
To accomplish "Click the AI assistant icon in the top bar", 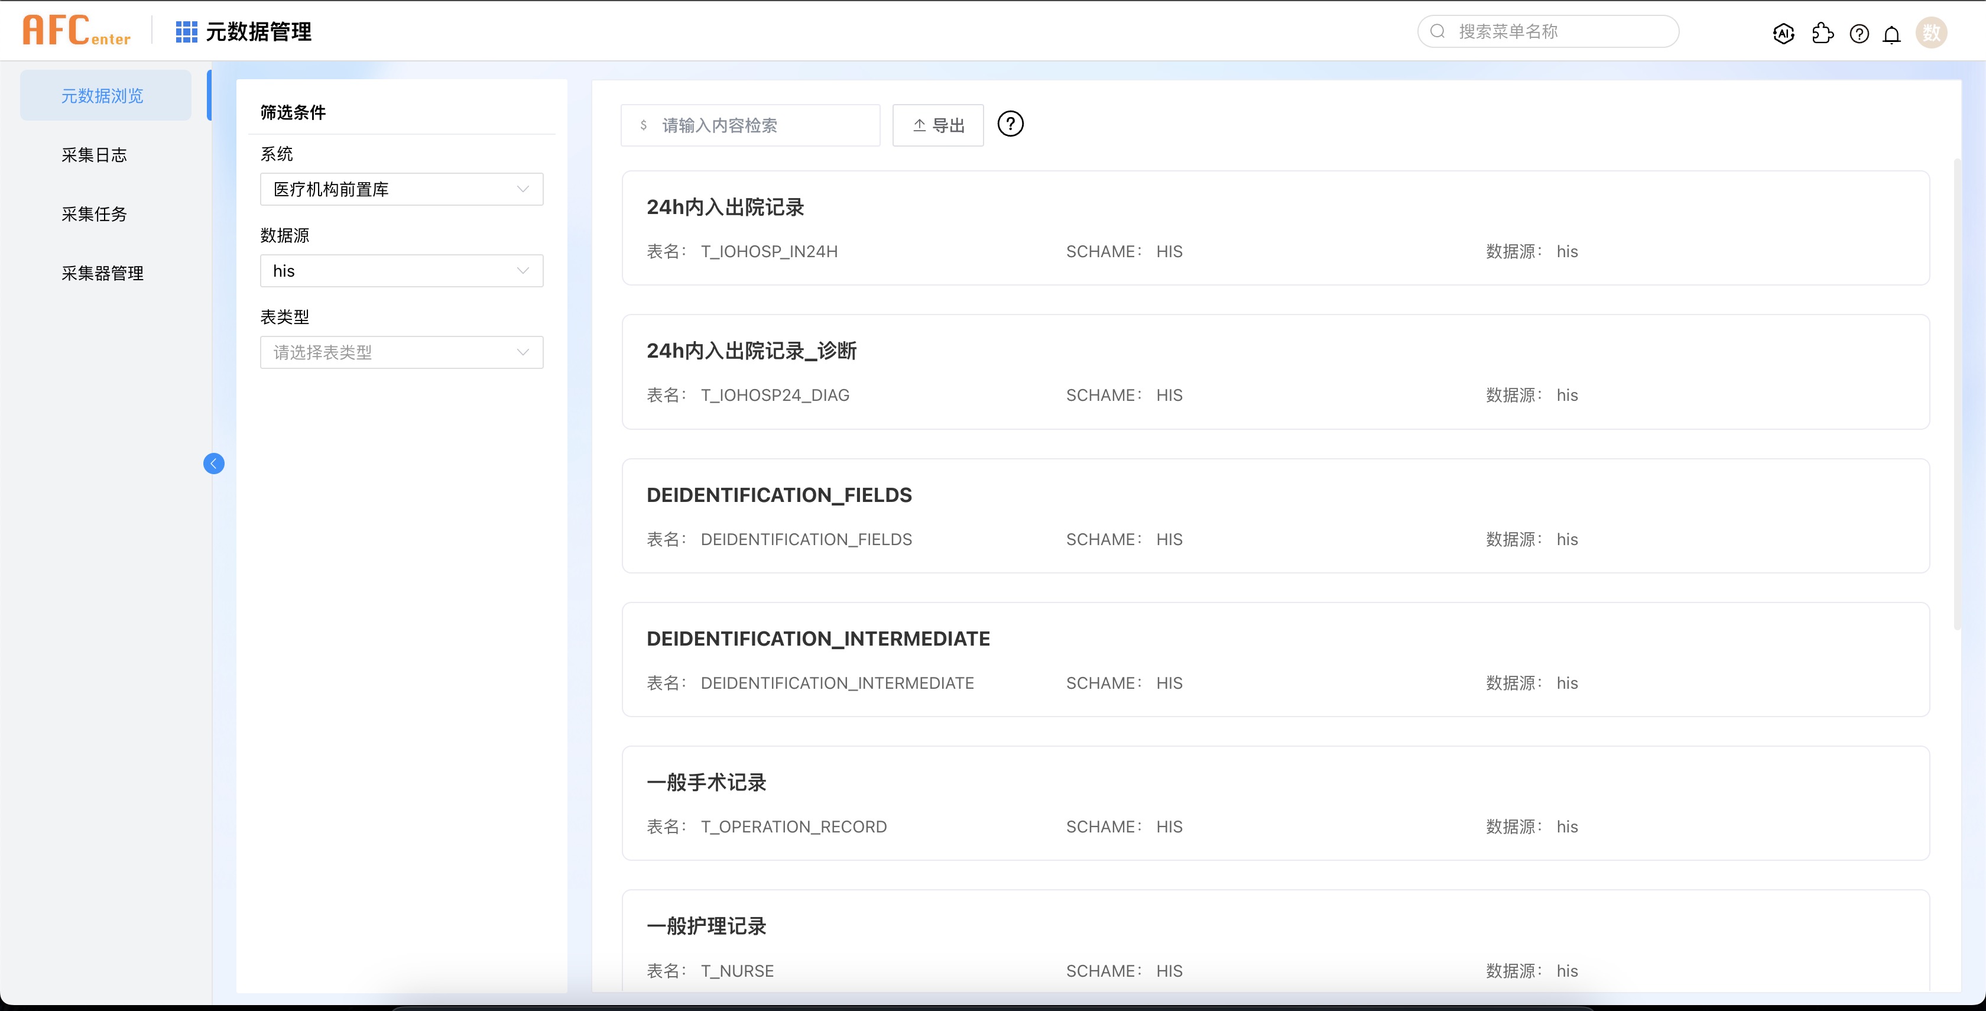I will pos(1784,33).
